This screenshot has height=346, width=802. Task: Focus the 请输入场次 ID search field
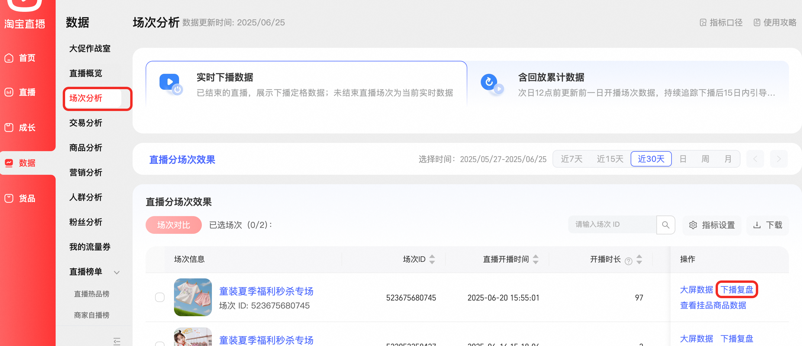coord(612,225)
